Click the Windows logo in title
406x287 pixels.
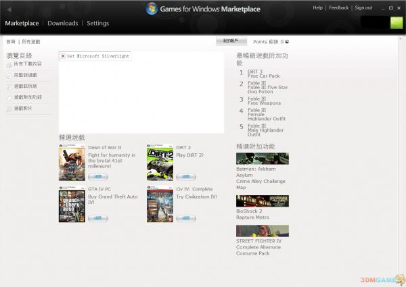point(152,9)
